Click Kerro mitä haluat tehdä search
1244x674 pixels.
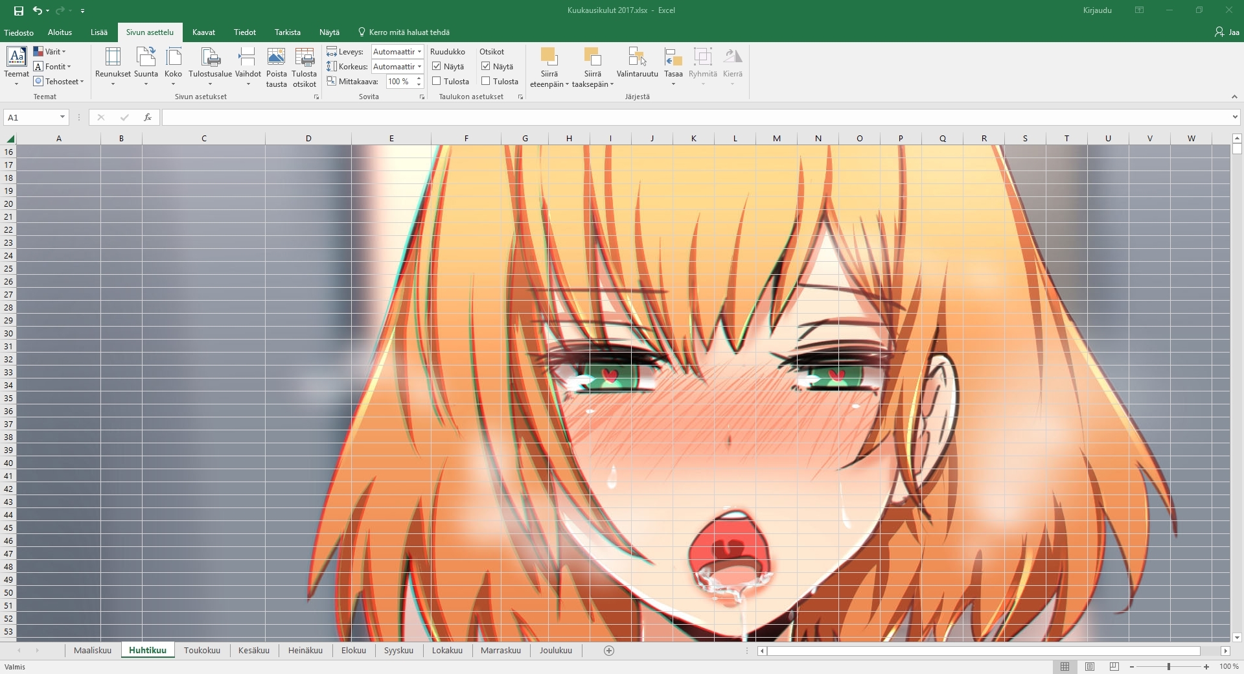point(404,32)
